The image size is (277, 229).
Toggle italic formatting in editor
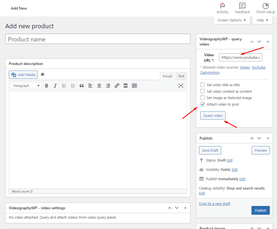click(55, 86)
